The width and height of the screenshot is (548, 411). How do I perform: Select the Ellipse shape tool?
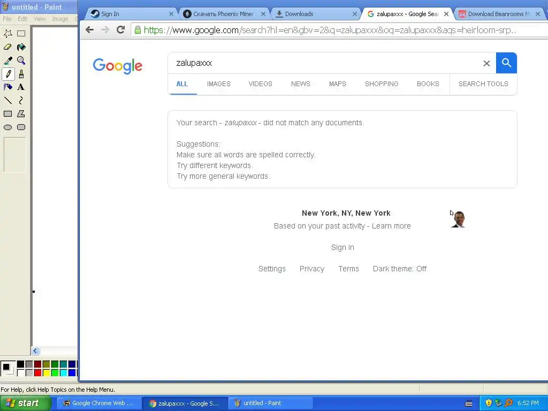[7, 127]
